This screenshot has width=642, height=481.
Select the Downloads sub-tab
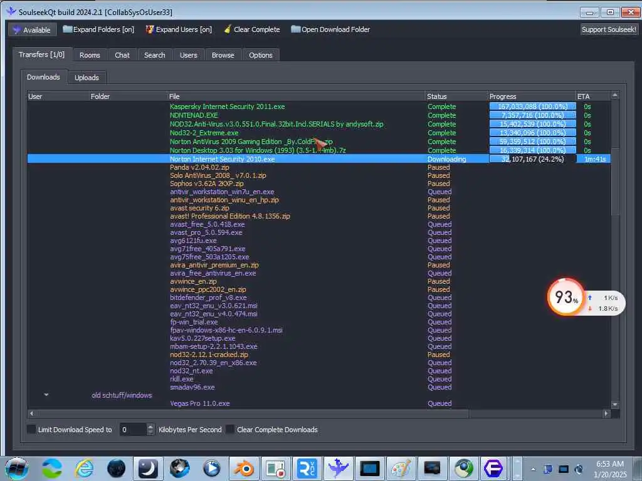pyautogui.click(x=43, y=77)
